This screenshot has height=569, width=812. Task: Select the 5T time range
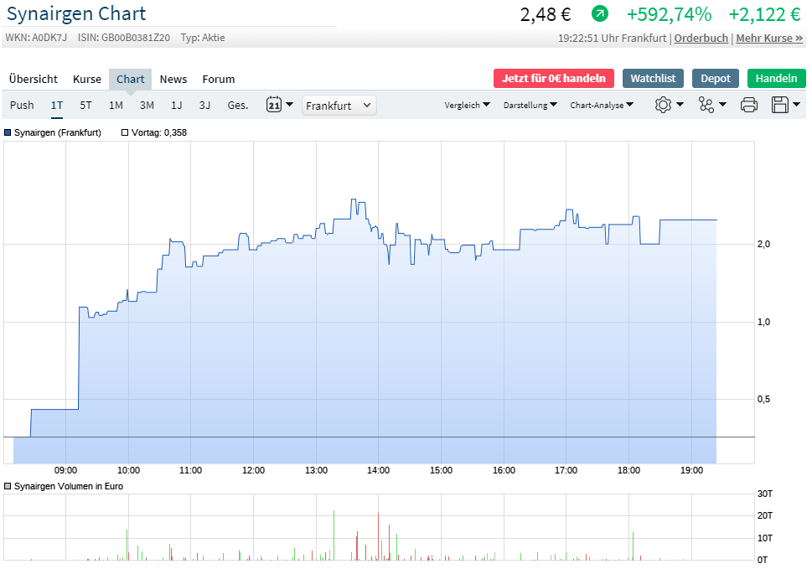[85, 105]
